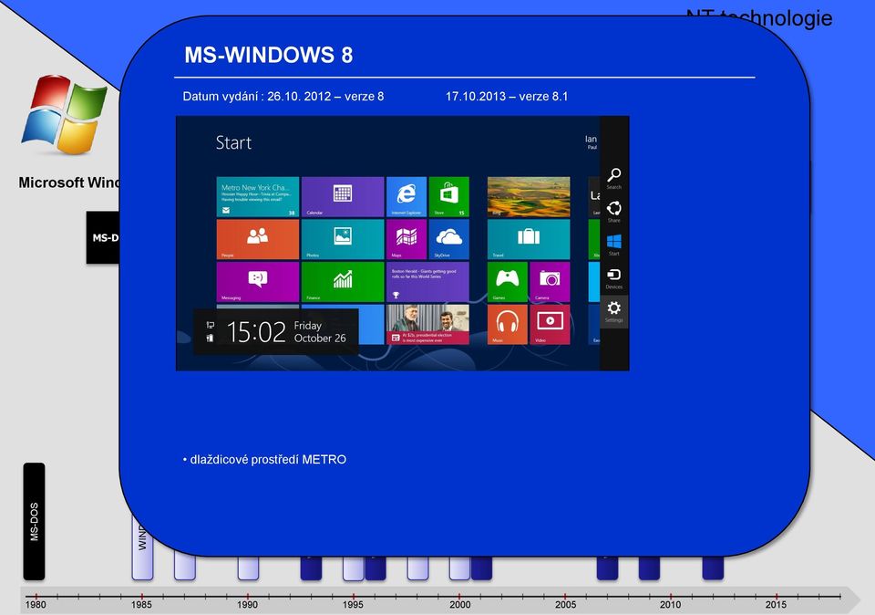Open the Maps tile
This screenshot has height=615, width=875.
point(407,239)
